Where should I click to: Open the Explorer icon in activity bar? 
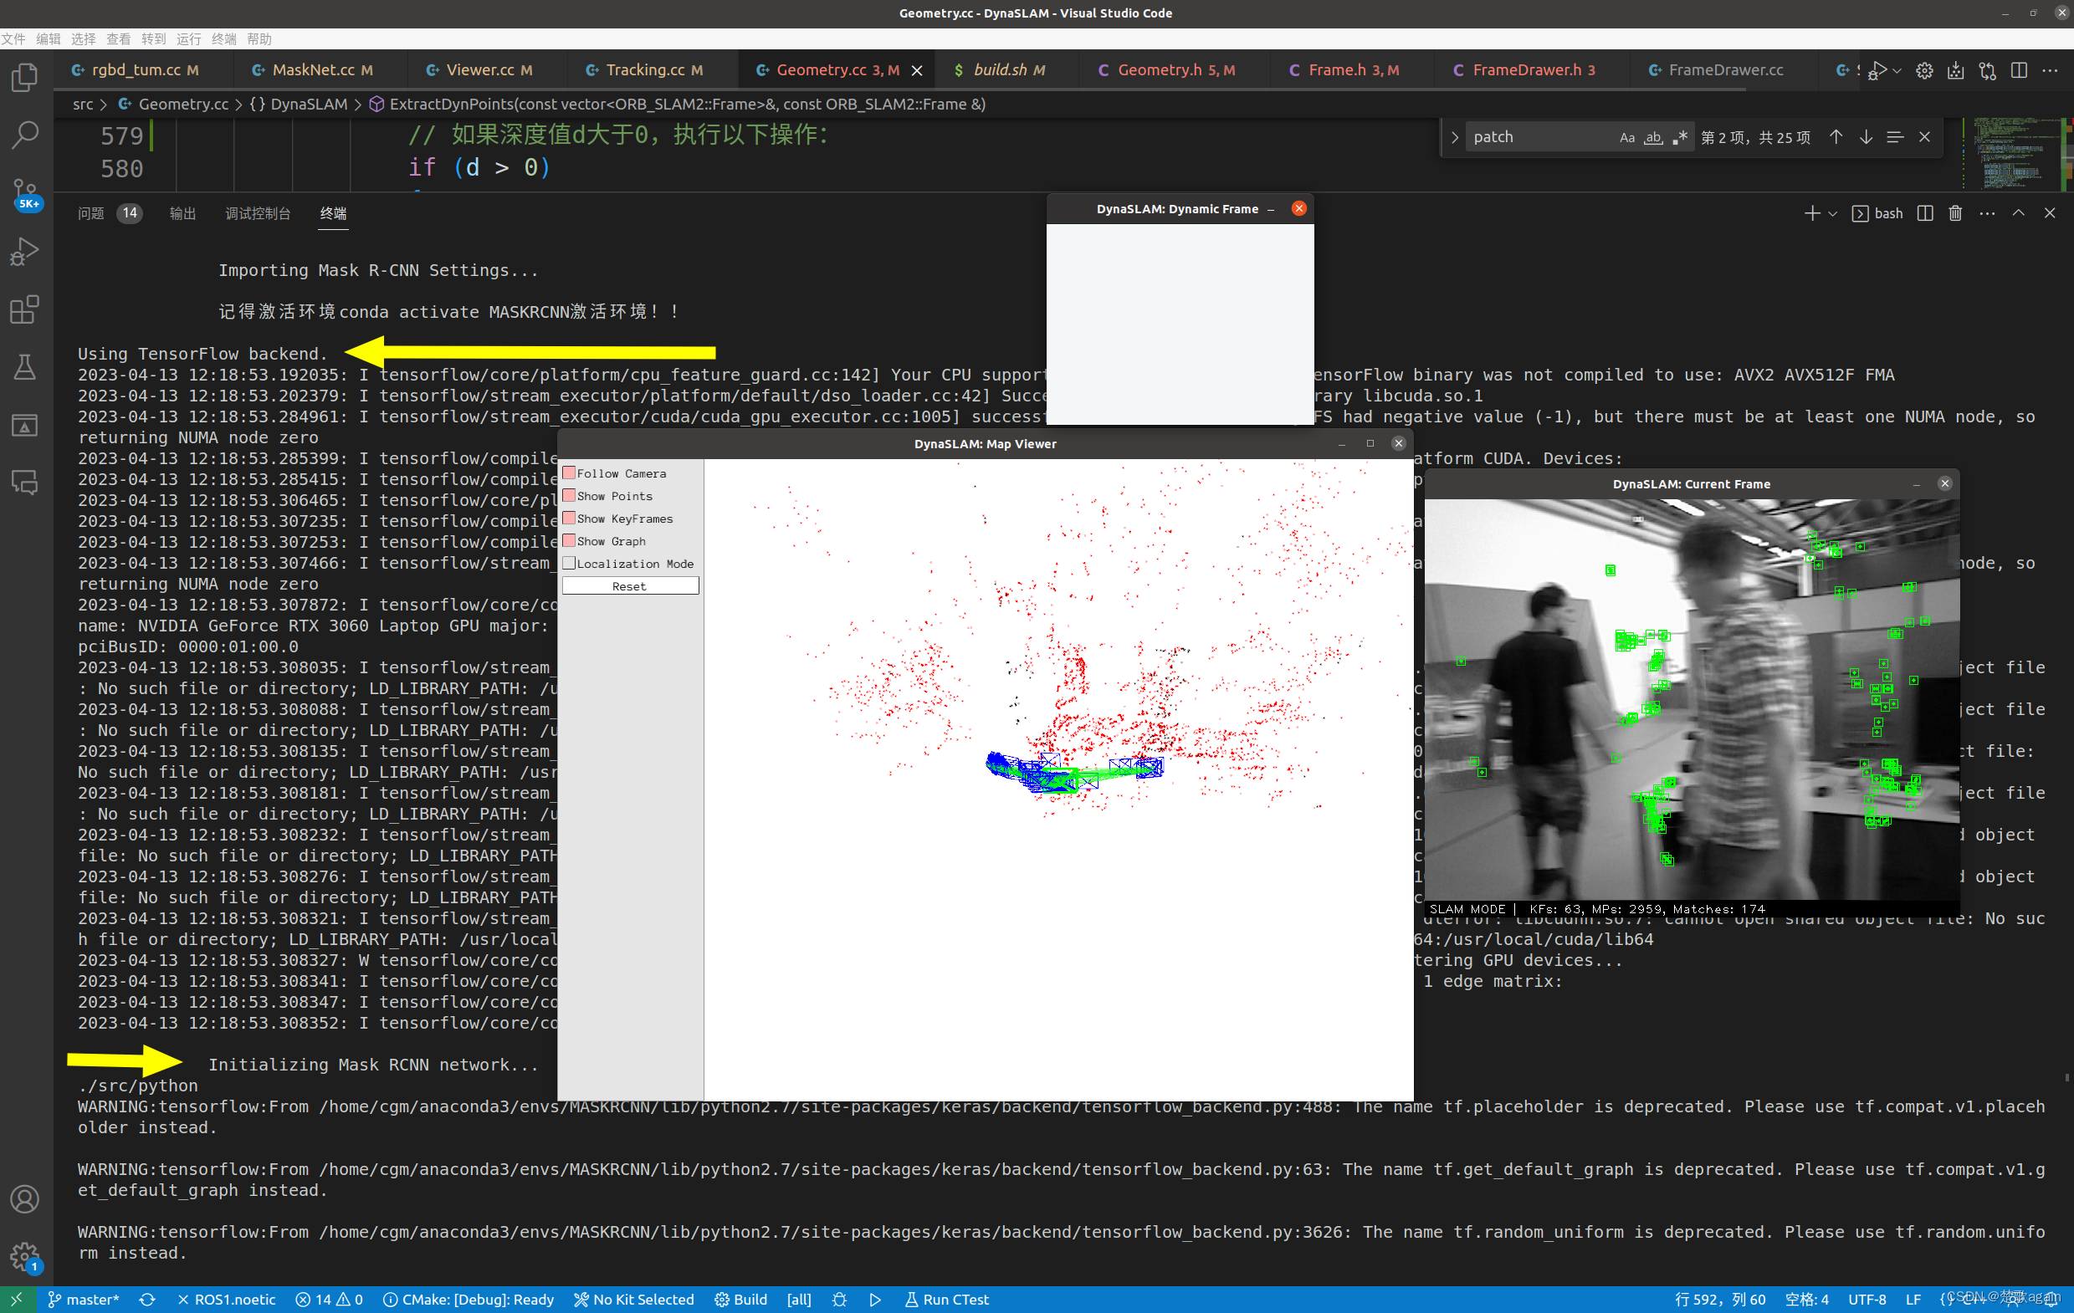pos(25,78)
